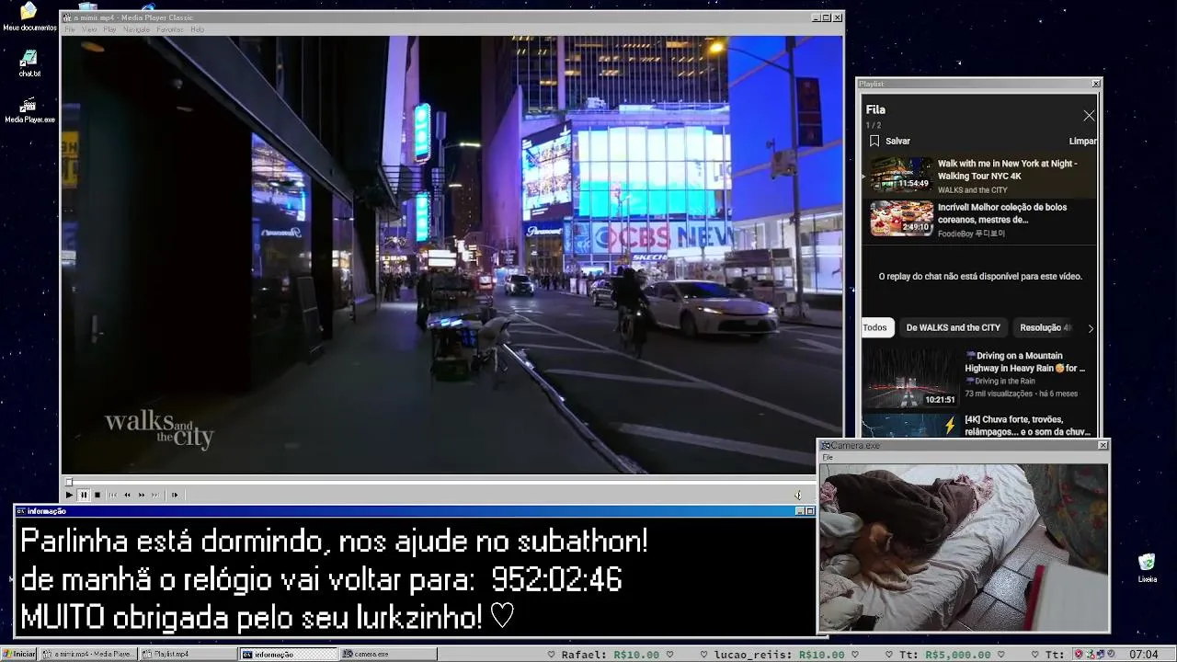Click the seek bar handle in the player
The width and height of the screenshot is (1177, 662).
pos(69,482)
